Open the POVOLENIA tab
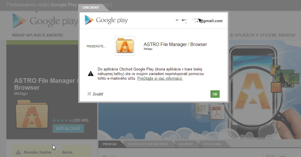Screen dimensions: 301x157 (x=212, y=144)
